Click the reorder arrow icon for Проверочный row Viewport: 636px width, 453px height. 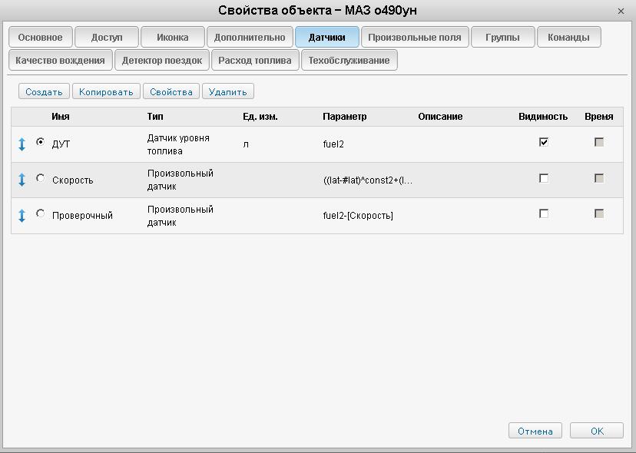tap(22, 216)
